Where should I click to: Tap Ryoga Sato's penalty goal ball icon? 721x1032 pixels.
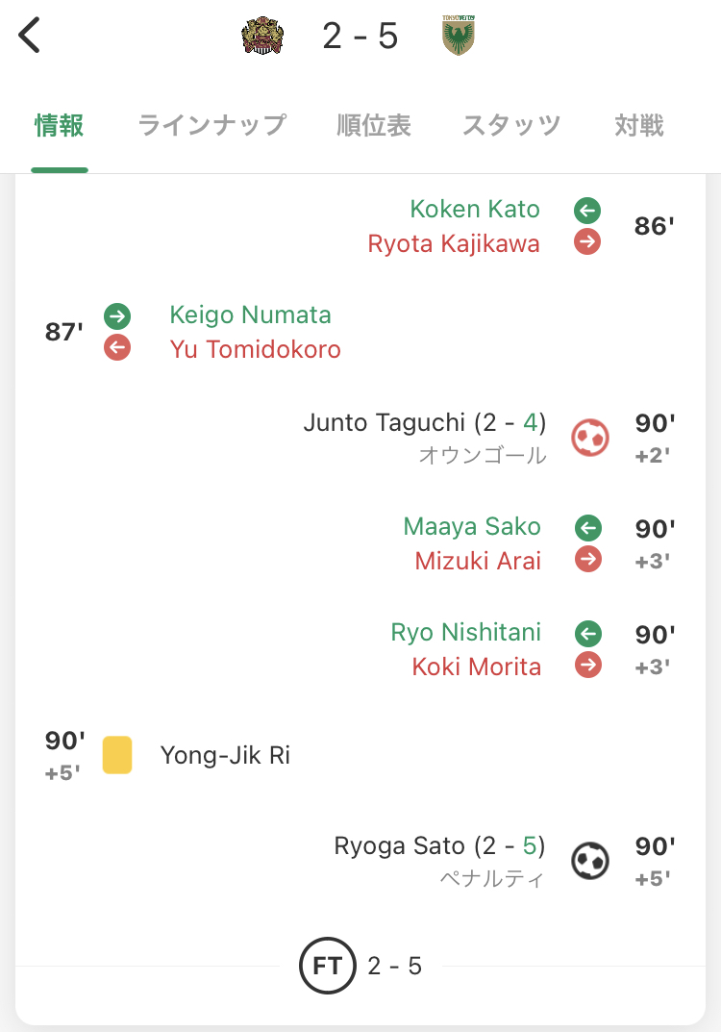coord(589,861)
